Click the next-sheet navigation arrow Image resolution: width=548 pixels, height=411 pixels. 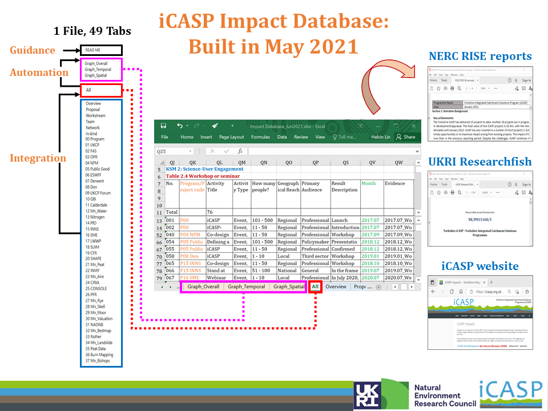click(x=170, y=287)
